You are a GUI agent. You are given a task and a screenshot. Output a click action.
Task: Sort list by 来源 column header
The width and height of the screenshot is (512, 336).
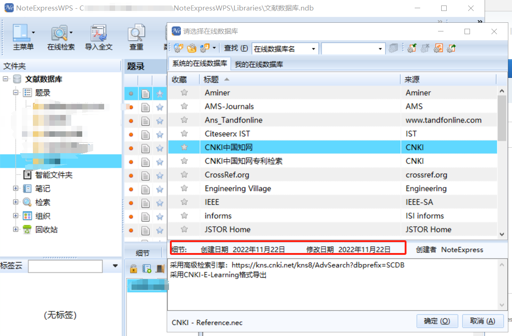448,79
